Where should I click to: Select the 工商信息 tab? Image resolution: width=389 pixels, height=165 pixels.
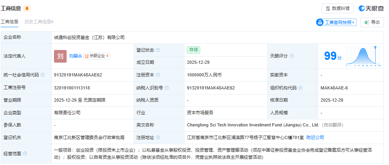click(x=9, y=22)
